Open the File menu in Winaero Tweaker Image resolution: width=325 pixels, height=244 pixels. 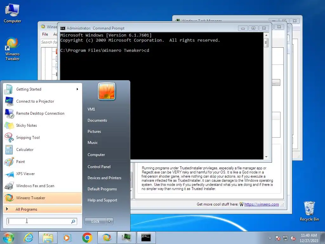[45, 34]
